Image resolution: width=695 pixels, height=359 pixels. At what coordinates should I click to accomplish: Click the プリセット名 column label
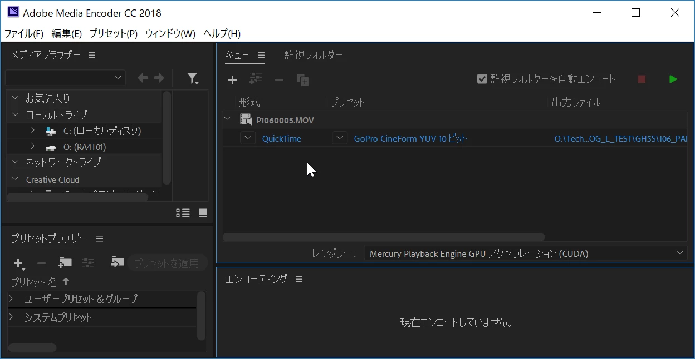coord(34,282)
